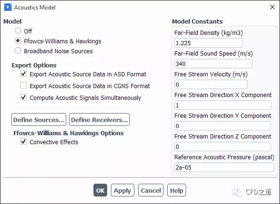Click the Far-Field Density input field
Screen dimensions: 280x204
click(x=209, y=43)
